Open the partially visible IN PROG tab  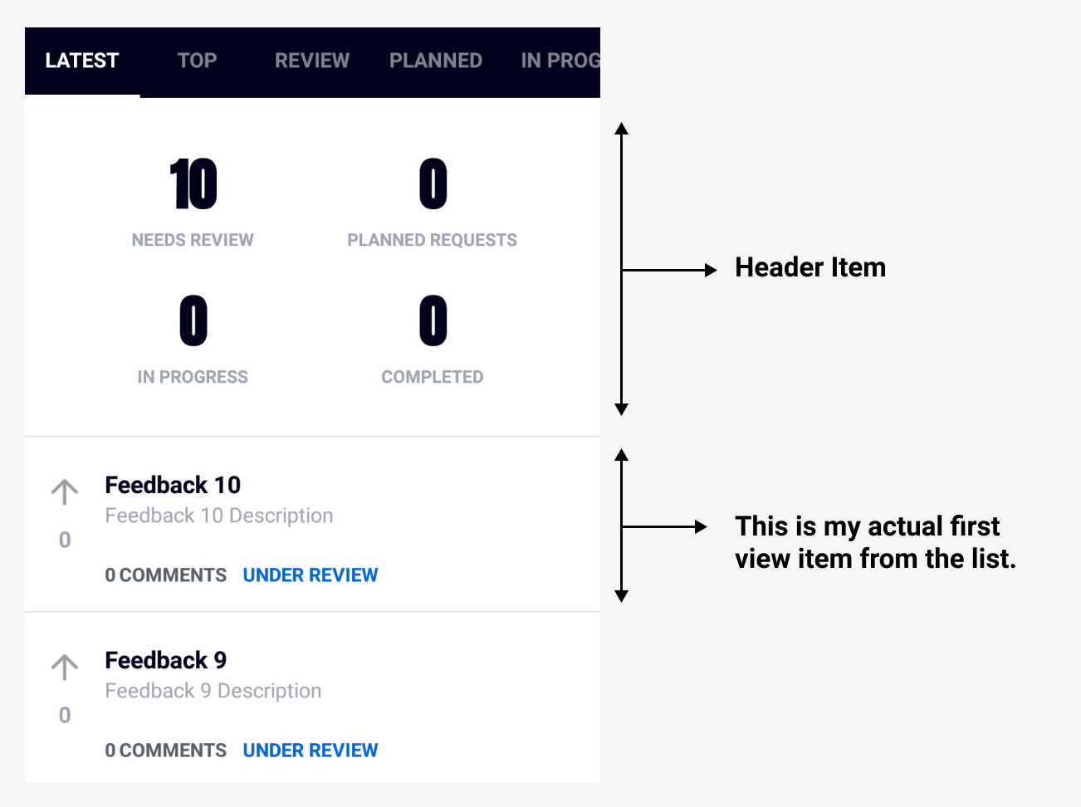560,61
